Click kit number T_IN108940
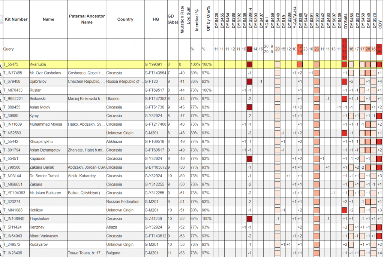The image size is (384, 257). coord(15,219)
